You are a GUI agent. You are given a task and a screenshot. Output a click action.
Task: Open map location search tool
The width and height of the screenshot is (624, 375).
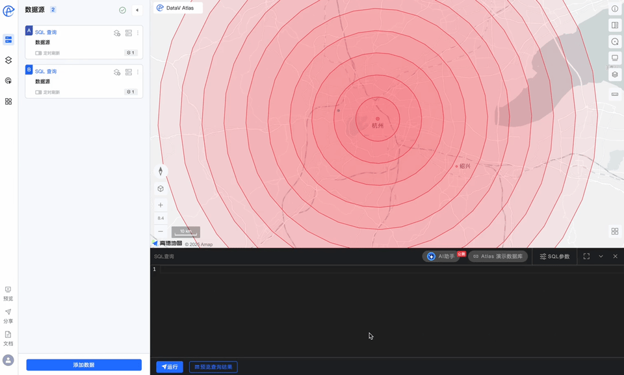coord(615,42)
